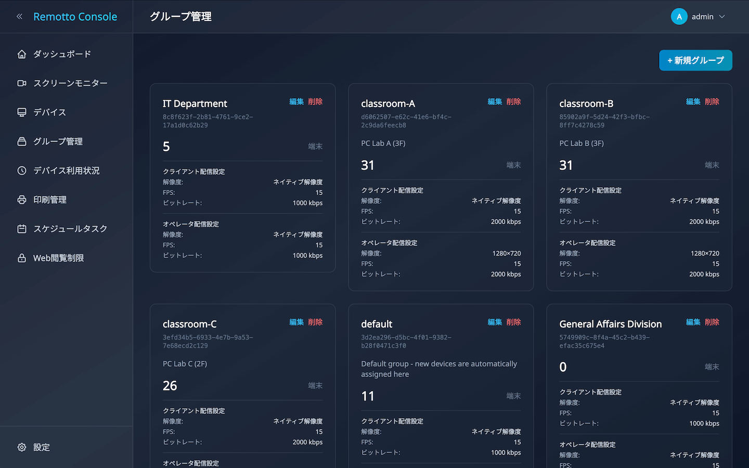Click the Remotto Console logo title
The height and width of the screenshot is (468, 749).
pyautogui.click(x=75, y=17)
